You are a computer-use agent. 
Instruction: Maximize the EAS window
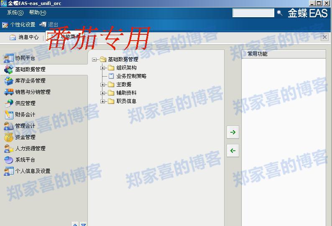click(319, 3)
